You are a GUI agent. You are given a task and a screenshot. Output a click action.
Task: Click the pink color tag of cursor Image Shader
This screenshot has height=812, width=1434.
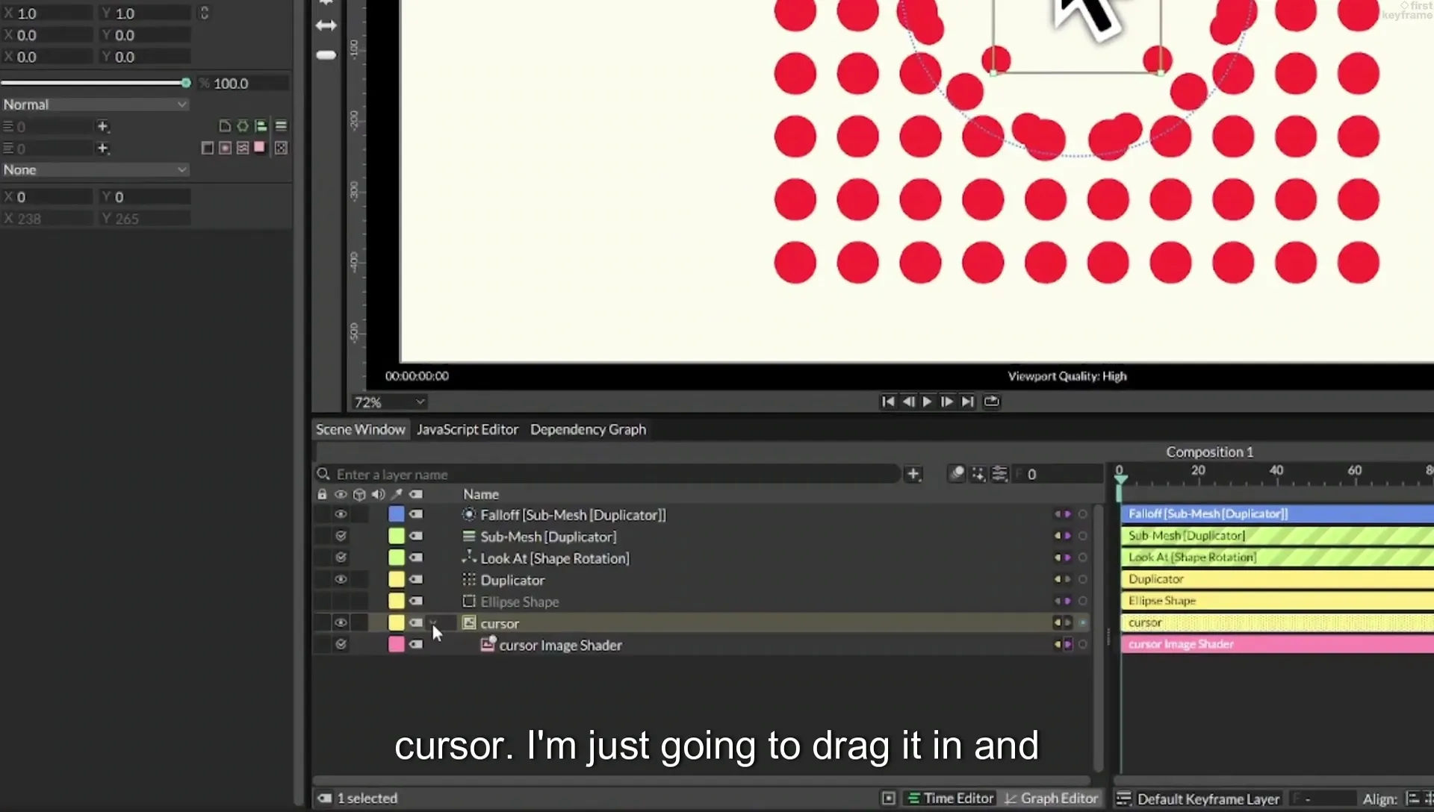pyautogui.click(x=397, y=644)
